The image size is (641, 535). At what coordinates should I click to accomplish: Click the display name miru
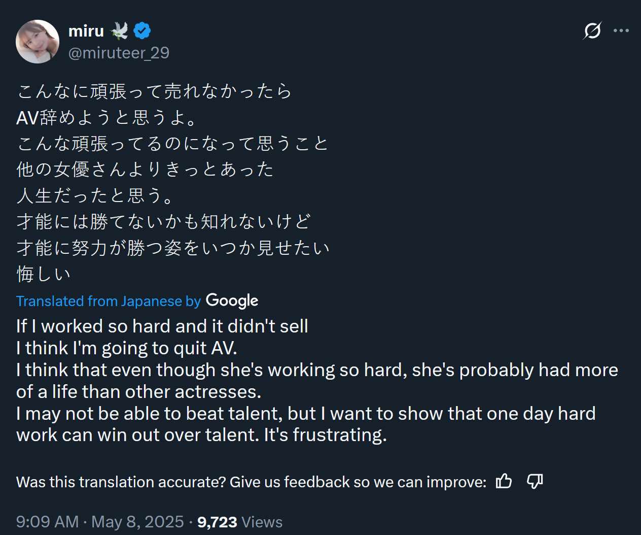point(86,31)
